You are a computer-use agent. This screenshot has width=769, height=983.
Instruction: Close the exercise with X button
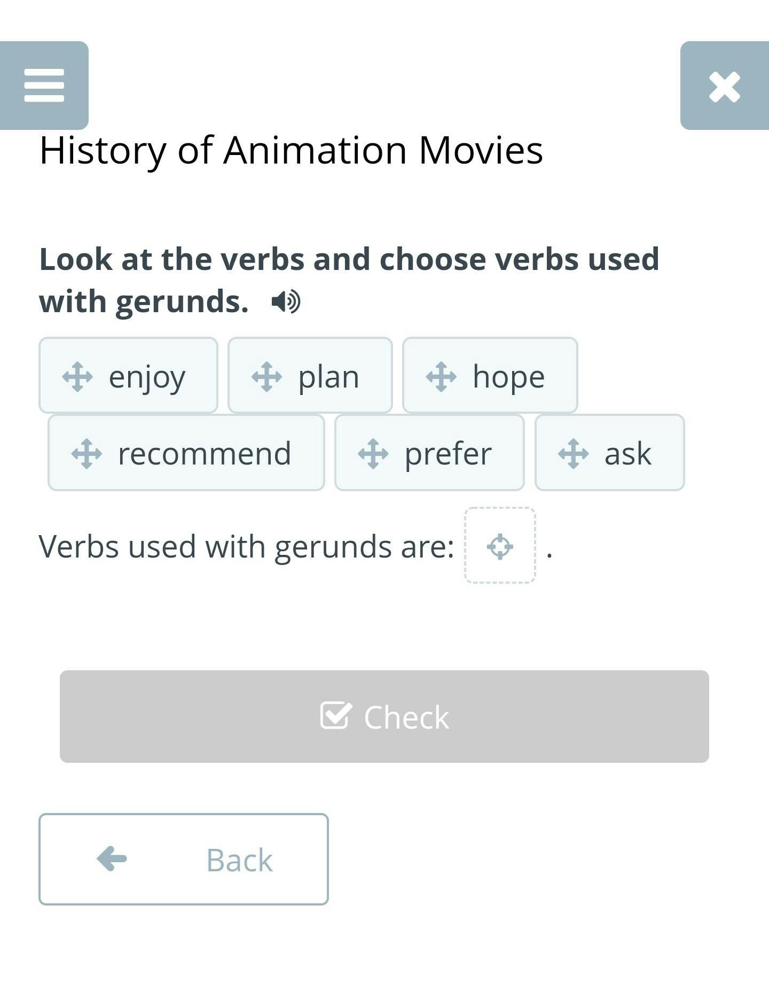tap(724, 86)
